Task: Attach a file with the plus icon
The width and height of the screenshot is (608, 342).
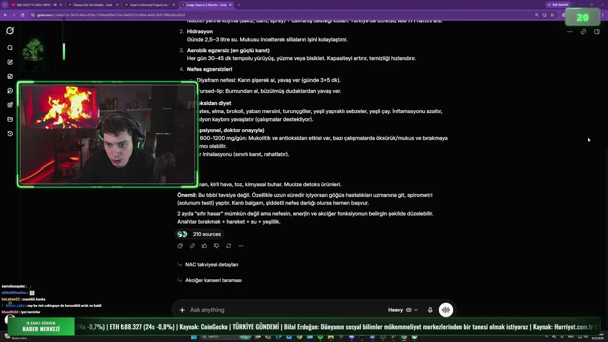Action: point(182,310)
